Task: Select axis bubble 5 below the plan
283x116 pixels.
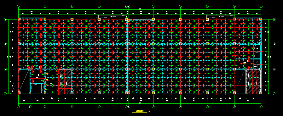Action: pyautogui.click(x=99, y=107)
